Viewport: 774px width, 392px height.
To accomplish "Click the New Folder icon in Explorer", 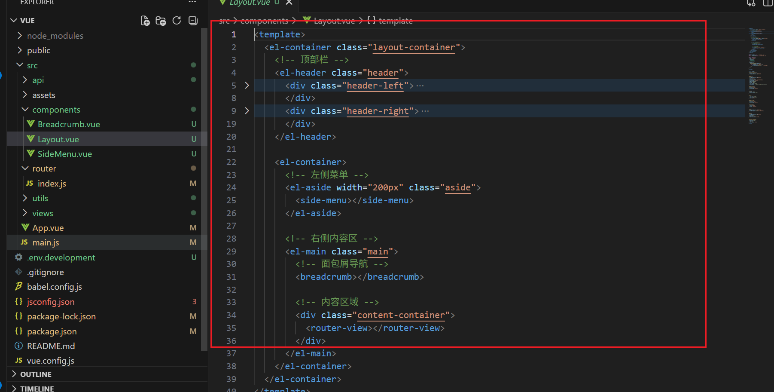I will click(161, 21).
